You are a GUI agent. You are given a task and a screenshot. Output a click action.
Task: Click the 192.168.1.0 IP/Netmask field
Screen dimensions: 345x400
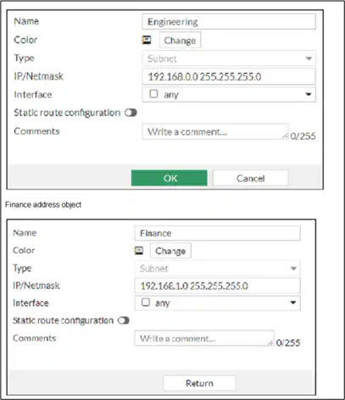pyautogui.click(x=217, y=286)
